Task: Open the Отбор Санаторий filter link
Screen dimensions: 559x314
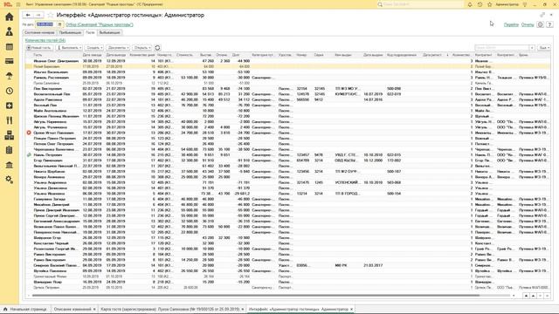Action: pyautogui.click(x=100, y=24)
